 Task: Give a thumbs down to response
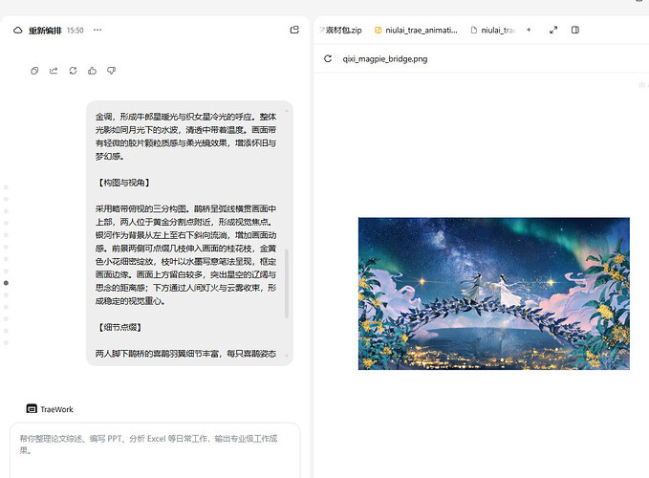click(x=111, y=71)
